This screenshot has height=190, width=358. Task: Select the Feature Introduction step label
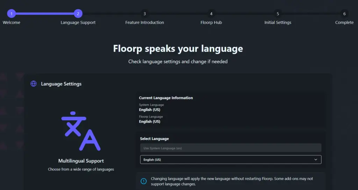(x=144, y=22)
